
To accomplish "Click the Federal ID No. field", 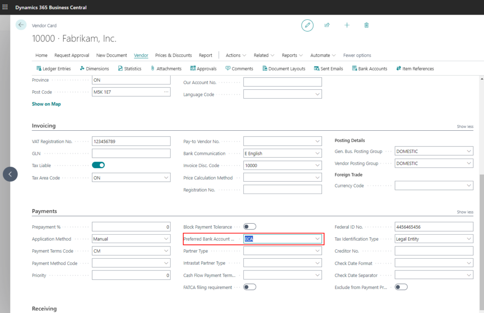I will (434, 227).
